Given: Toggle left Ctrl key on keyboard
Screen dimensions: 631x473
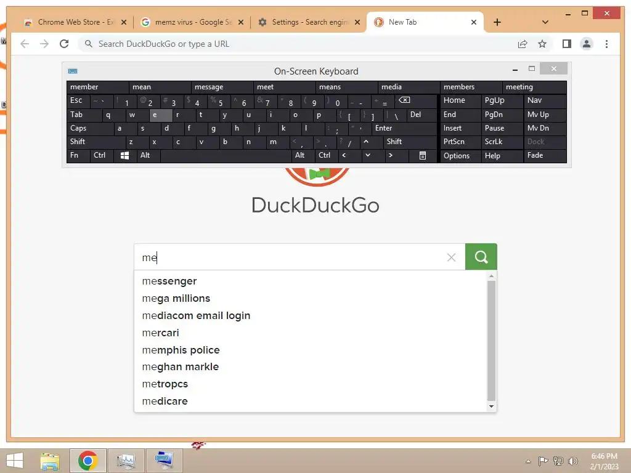Looking at the screenshot, I should tap(102, 155).
